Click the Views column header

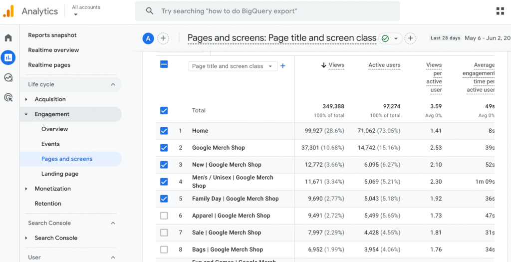point(336,65)
